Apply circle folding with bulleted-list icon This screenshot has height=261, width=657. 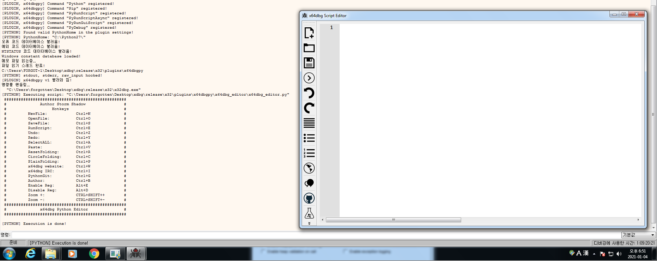coord(309,138)
